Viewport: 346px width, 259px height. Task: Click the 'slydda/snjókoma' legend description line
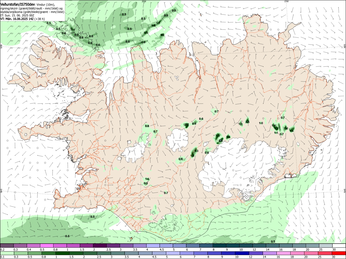tap(32, 12)
